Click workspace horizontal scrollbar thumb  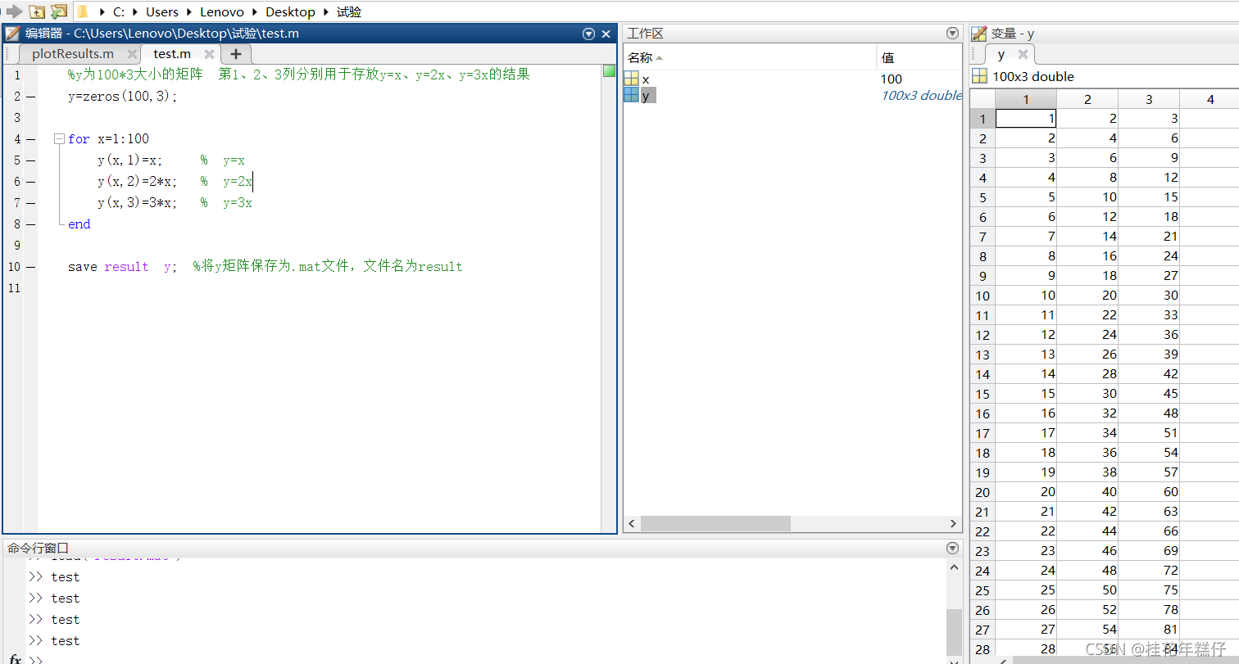(x=715, y=523)
